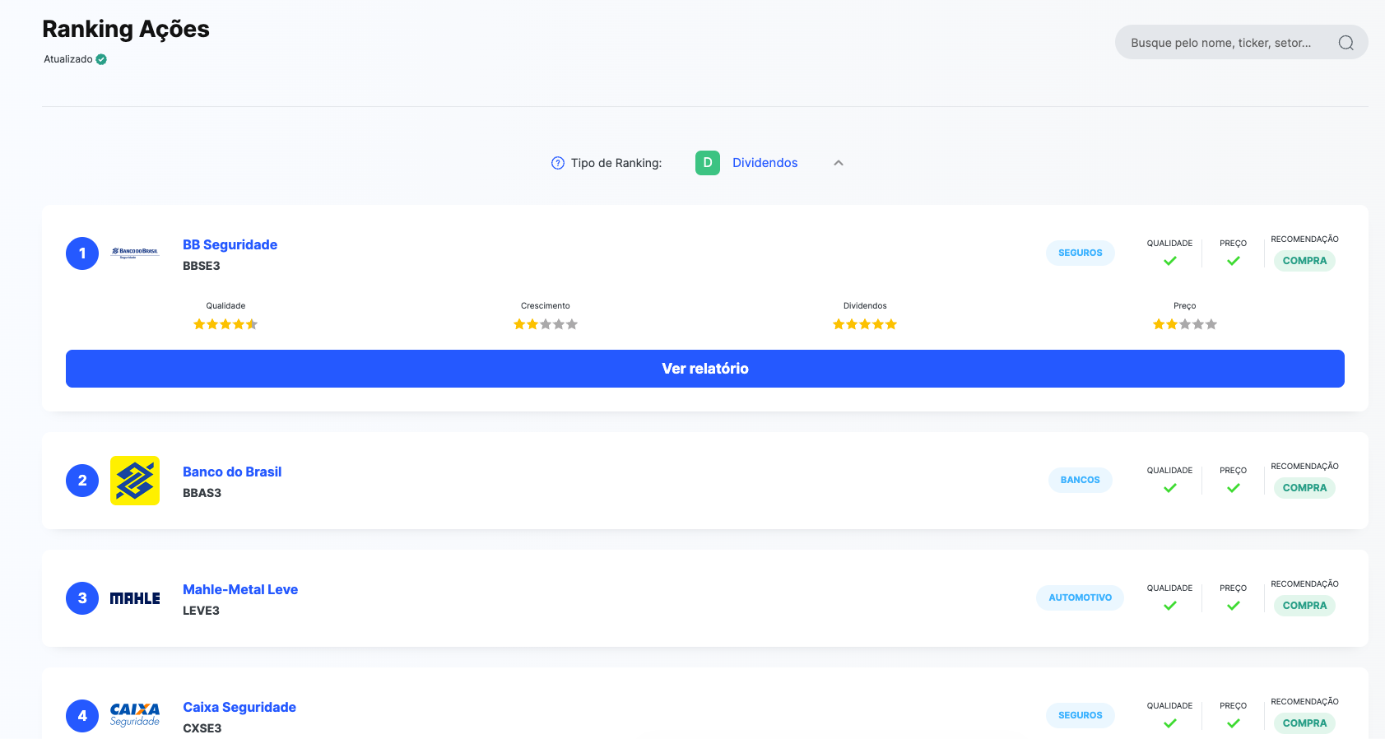Click the Ranking Ações page heading

[126, 29]
